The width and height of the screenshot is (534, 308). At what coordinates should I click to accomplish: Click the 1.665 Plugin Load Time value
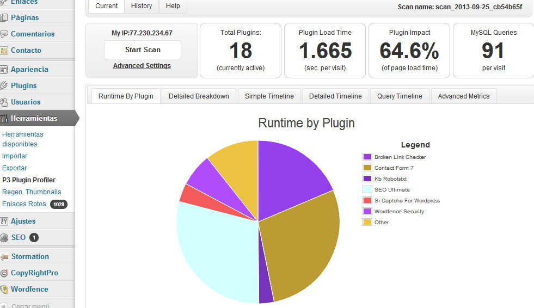[325, 51]
